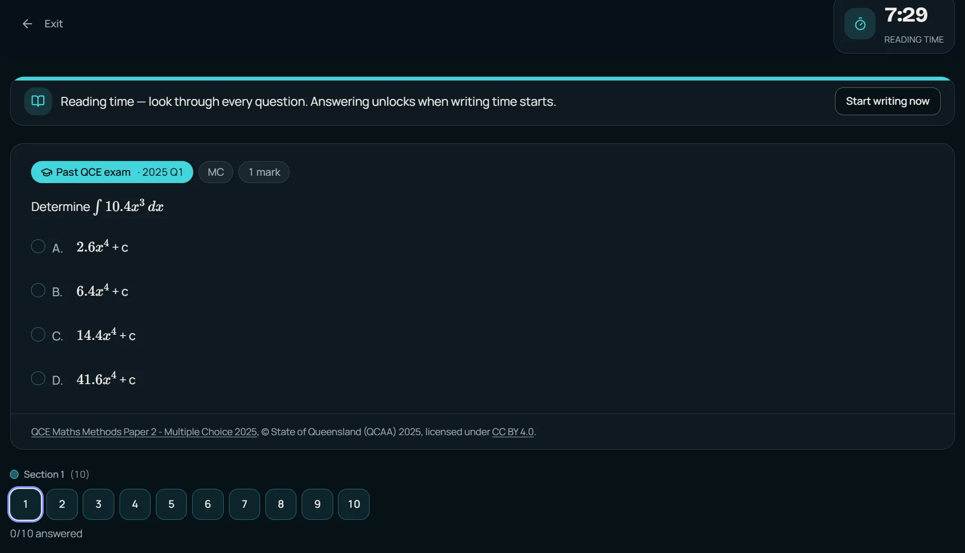Click the open book reading-time icon
Image resolution: width=965 pixels, height=553 pixels.
38,101
